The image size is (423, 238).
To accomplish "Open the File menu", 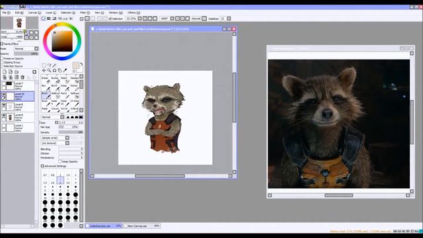I will tap(6, 13).
